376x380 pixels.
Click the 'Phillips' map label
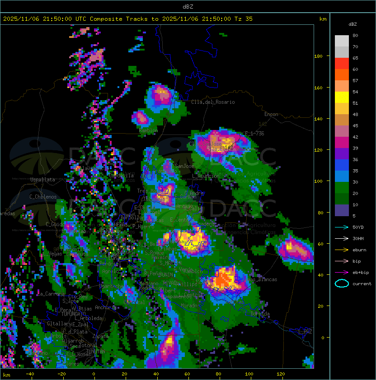188,284
